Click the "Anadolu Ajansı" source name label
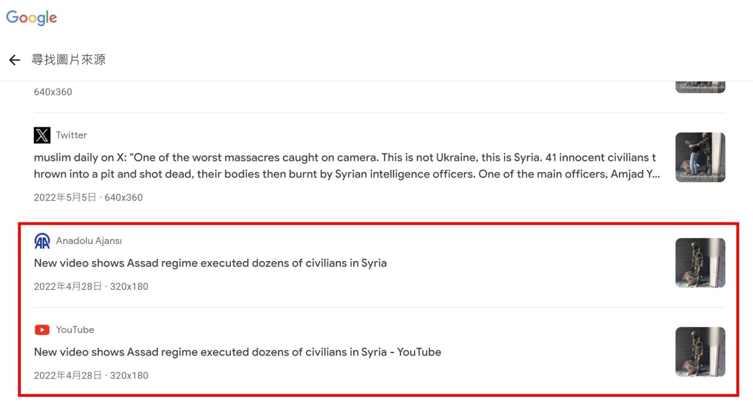This screenshot has width=753, height=406. (89, 241)
